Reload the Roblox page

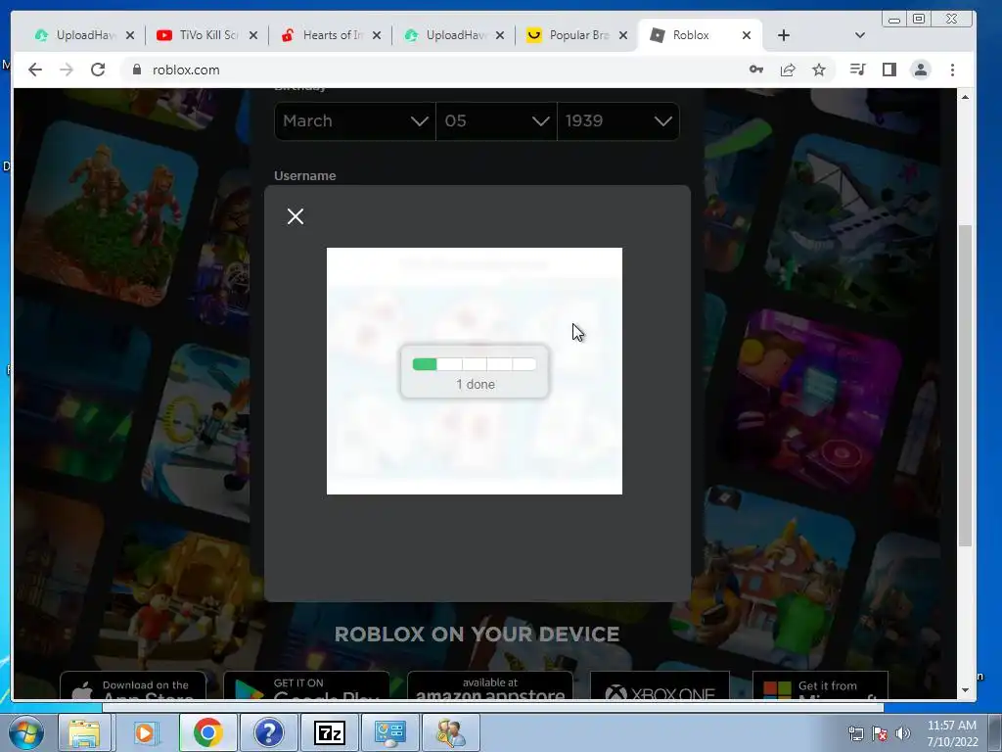pyautogui.click(x=98, y=70)
